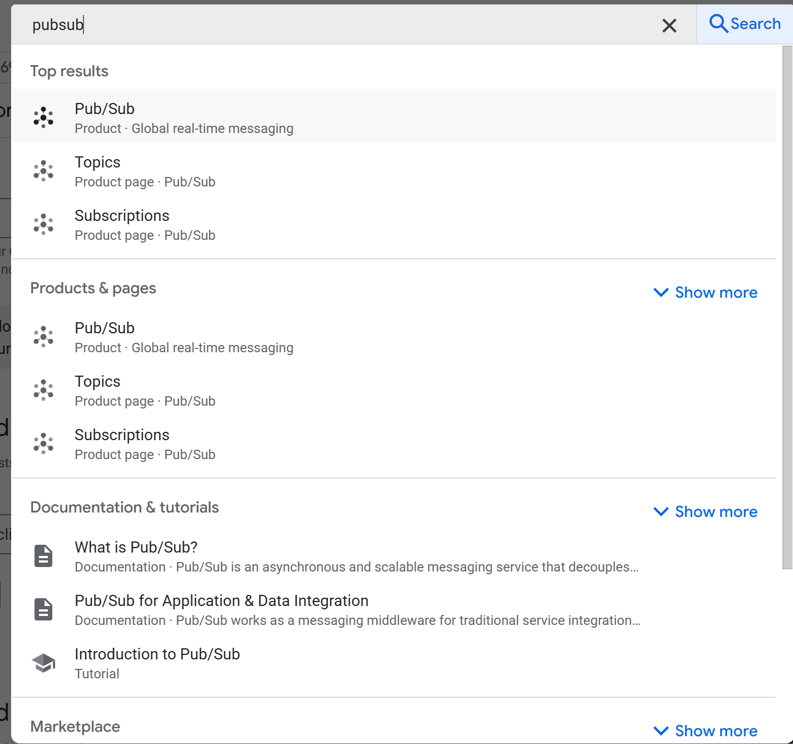Select Subscriptions title in Top results
The height and width of the screenshot is (744, 793).
point(122,216)
